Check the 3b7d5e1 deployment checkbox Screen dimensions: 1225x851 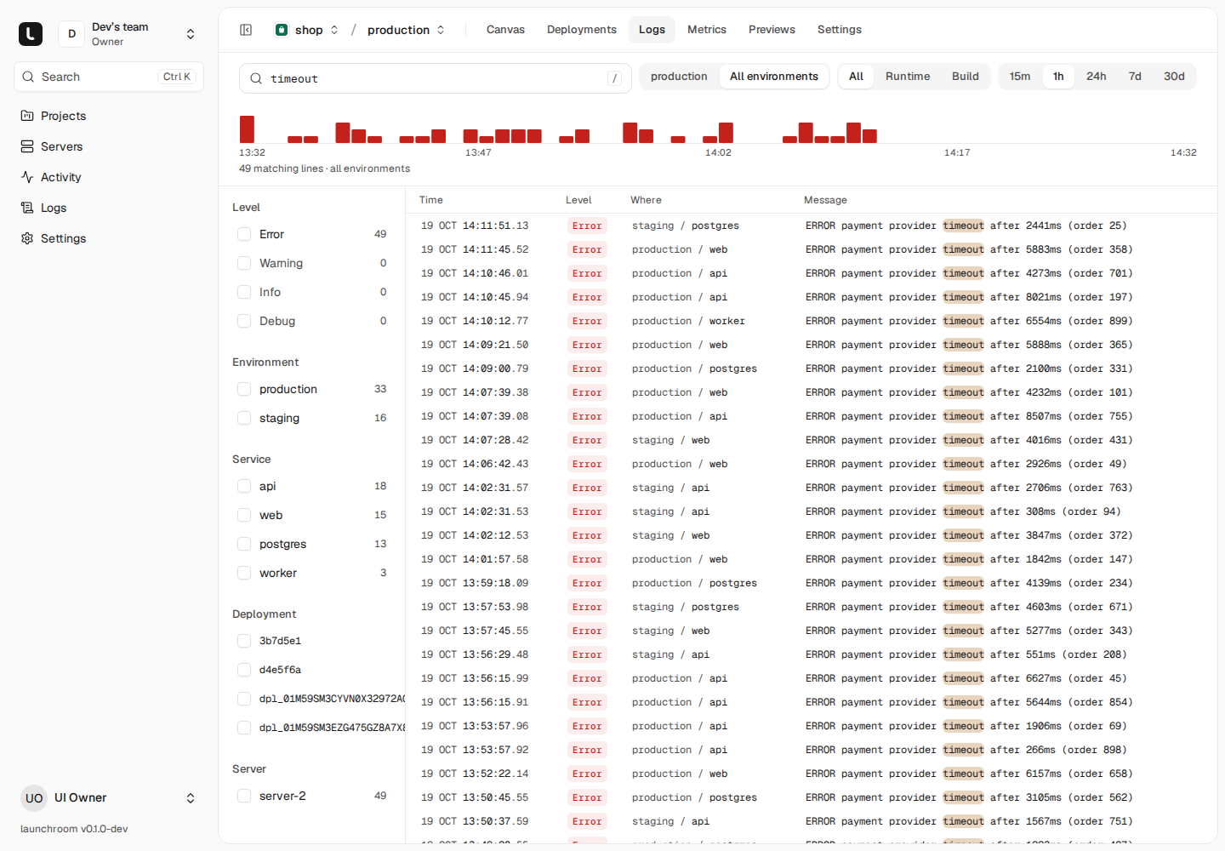coord(244,641)
